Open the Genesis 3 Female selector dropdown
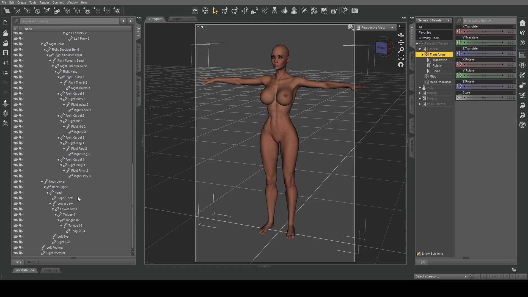The height and width of the screenshot is (297, 528). pyautogui.click(x=434, y=20)
